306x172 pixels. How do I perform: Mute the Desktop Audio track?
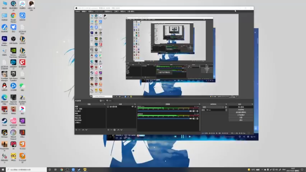tap(194, 118)
